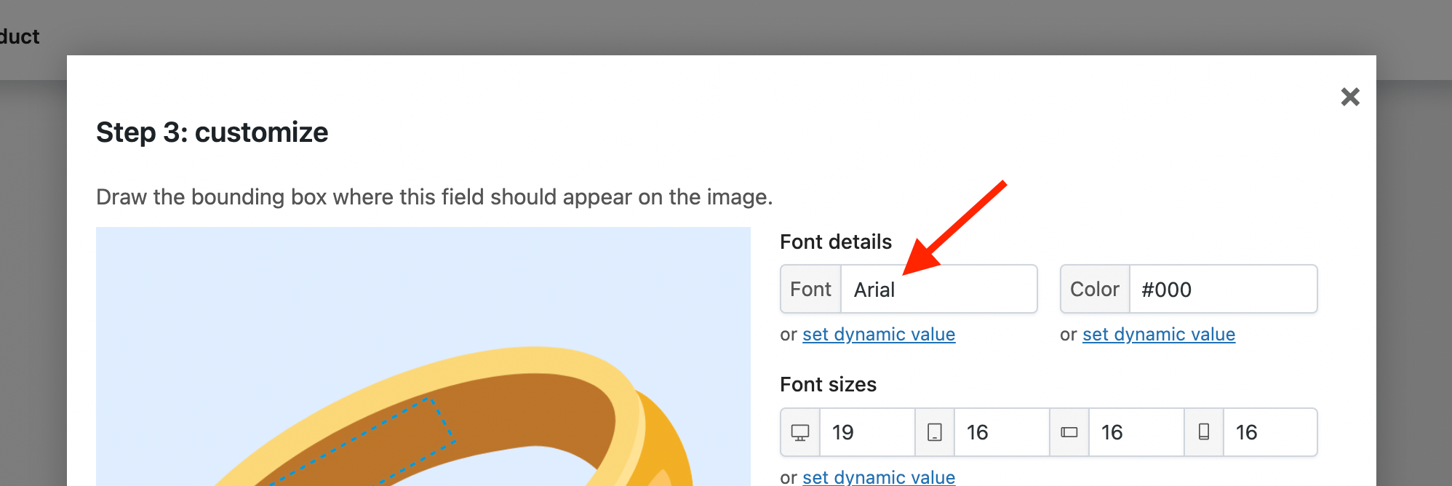Click the ring product image preview
The width and height of the screenshot is (1452, 486).
coord(423,356)
